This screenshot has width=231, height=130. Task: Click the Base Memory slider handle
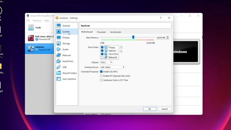pos(133,37)
